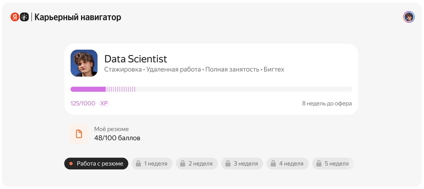Viewport: 424px width, 189px height.
Task: Click the red Yandex logo icon
Action: 15,17
